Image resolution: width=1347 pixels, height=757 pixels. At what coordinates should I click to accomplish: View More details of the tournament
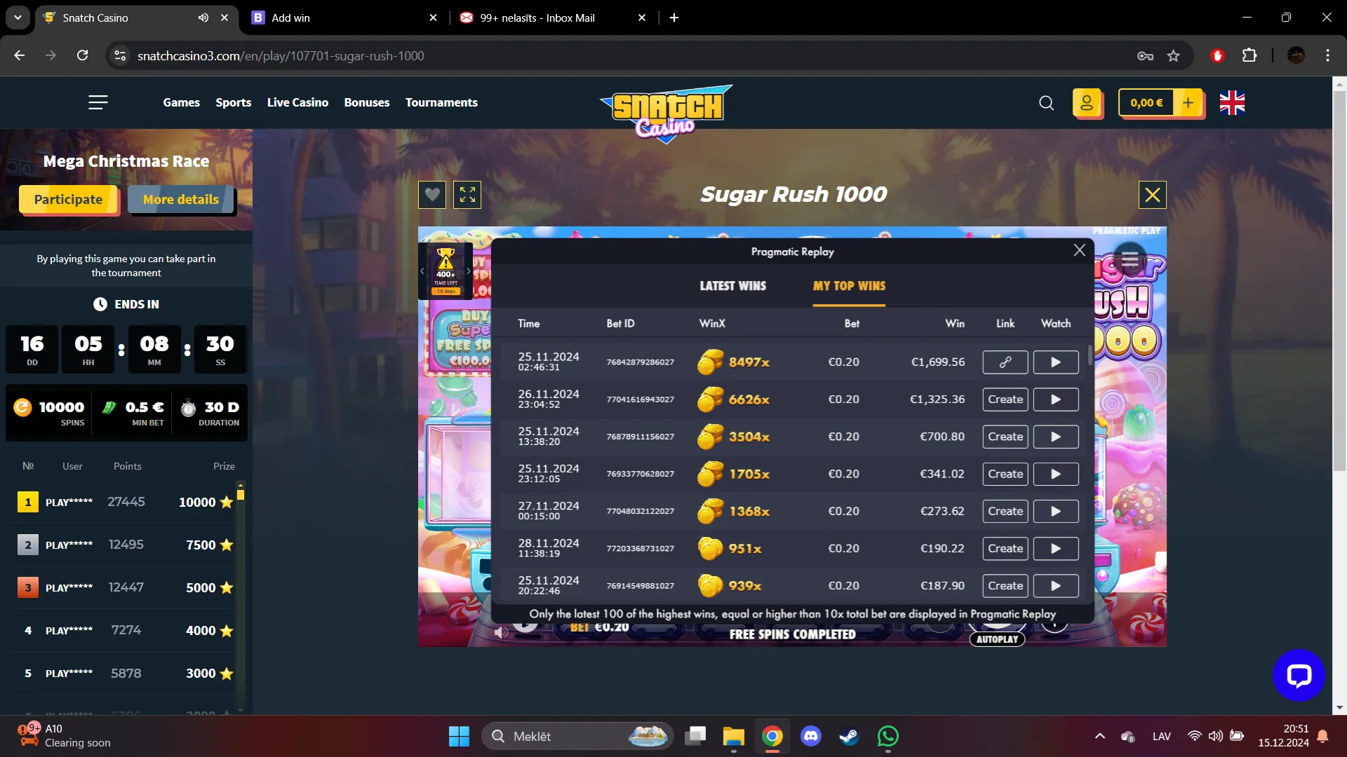181,200
